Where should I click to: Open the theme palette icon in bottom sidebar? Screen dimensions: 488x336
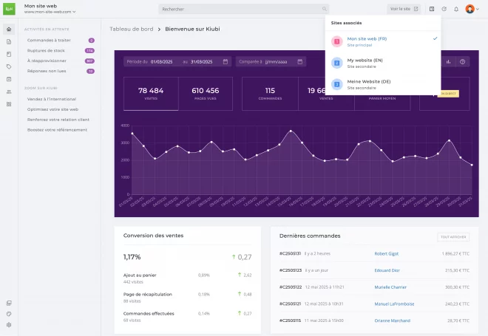[x=9, y=314]
